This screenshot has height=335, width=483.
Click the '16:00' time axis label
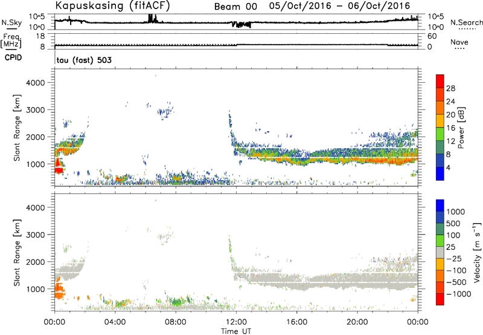[x=296, y=322]
